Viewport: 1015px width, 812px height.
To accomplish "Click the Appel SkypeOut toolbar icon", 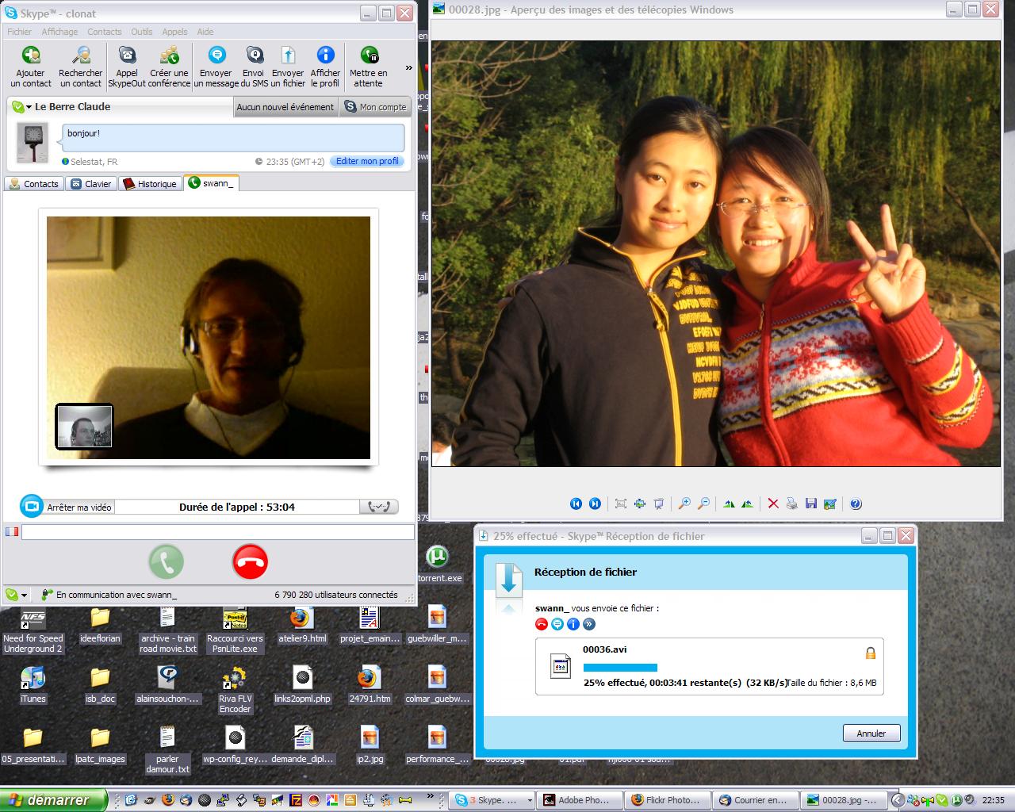I will [x=127, y=67].
